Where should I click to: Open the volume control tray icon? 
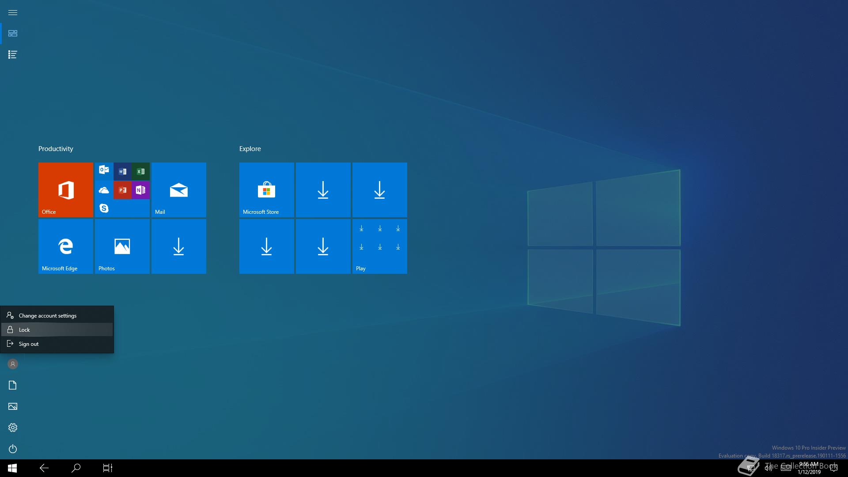[x=768, y=468]
